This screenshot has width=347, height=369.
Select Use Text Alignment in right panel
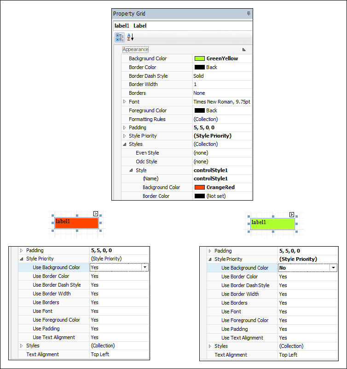(x=272, y=338)
